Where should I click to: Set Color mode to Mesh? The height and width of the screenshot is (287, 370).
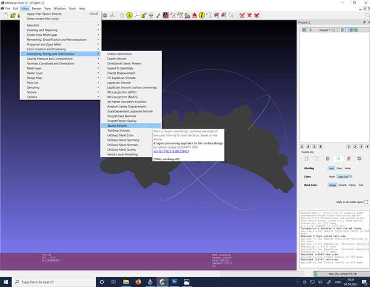pos(332,177)
